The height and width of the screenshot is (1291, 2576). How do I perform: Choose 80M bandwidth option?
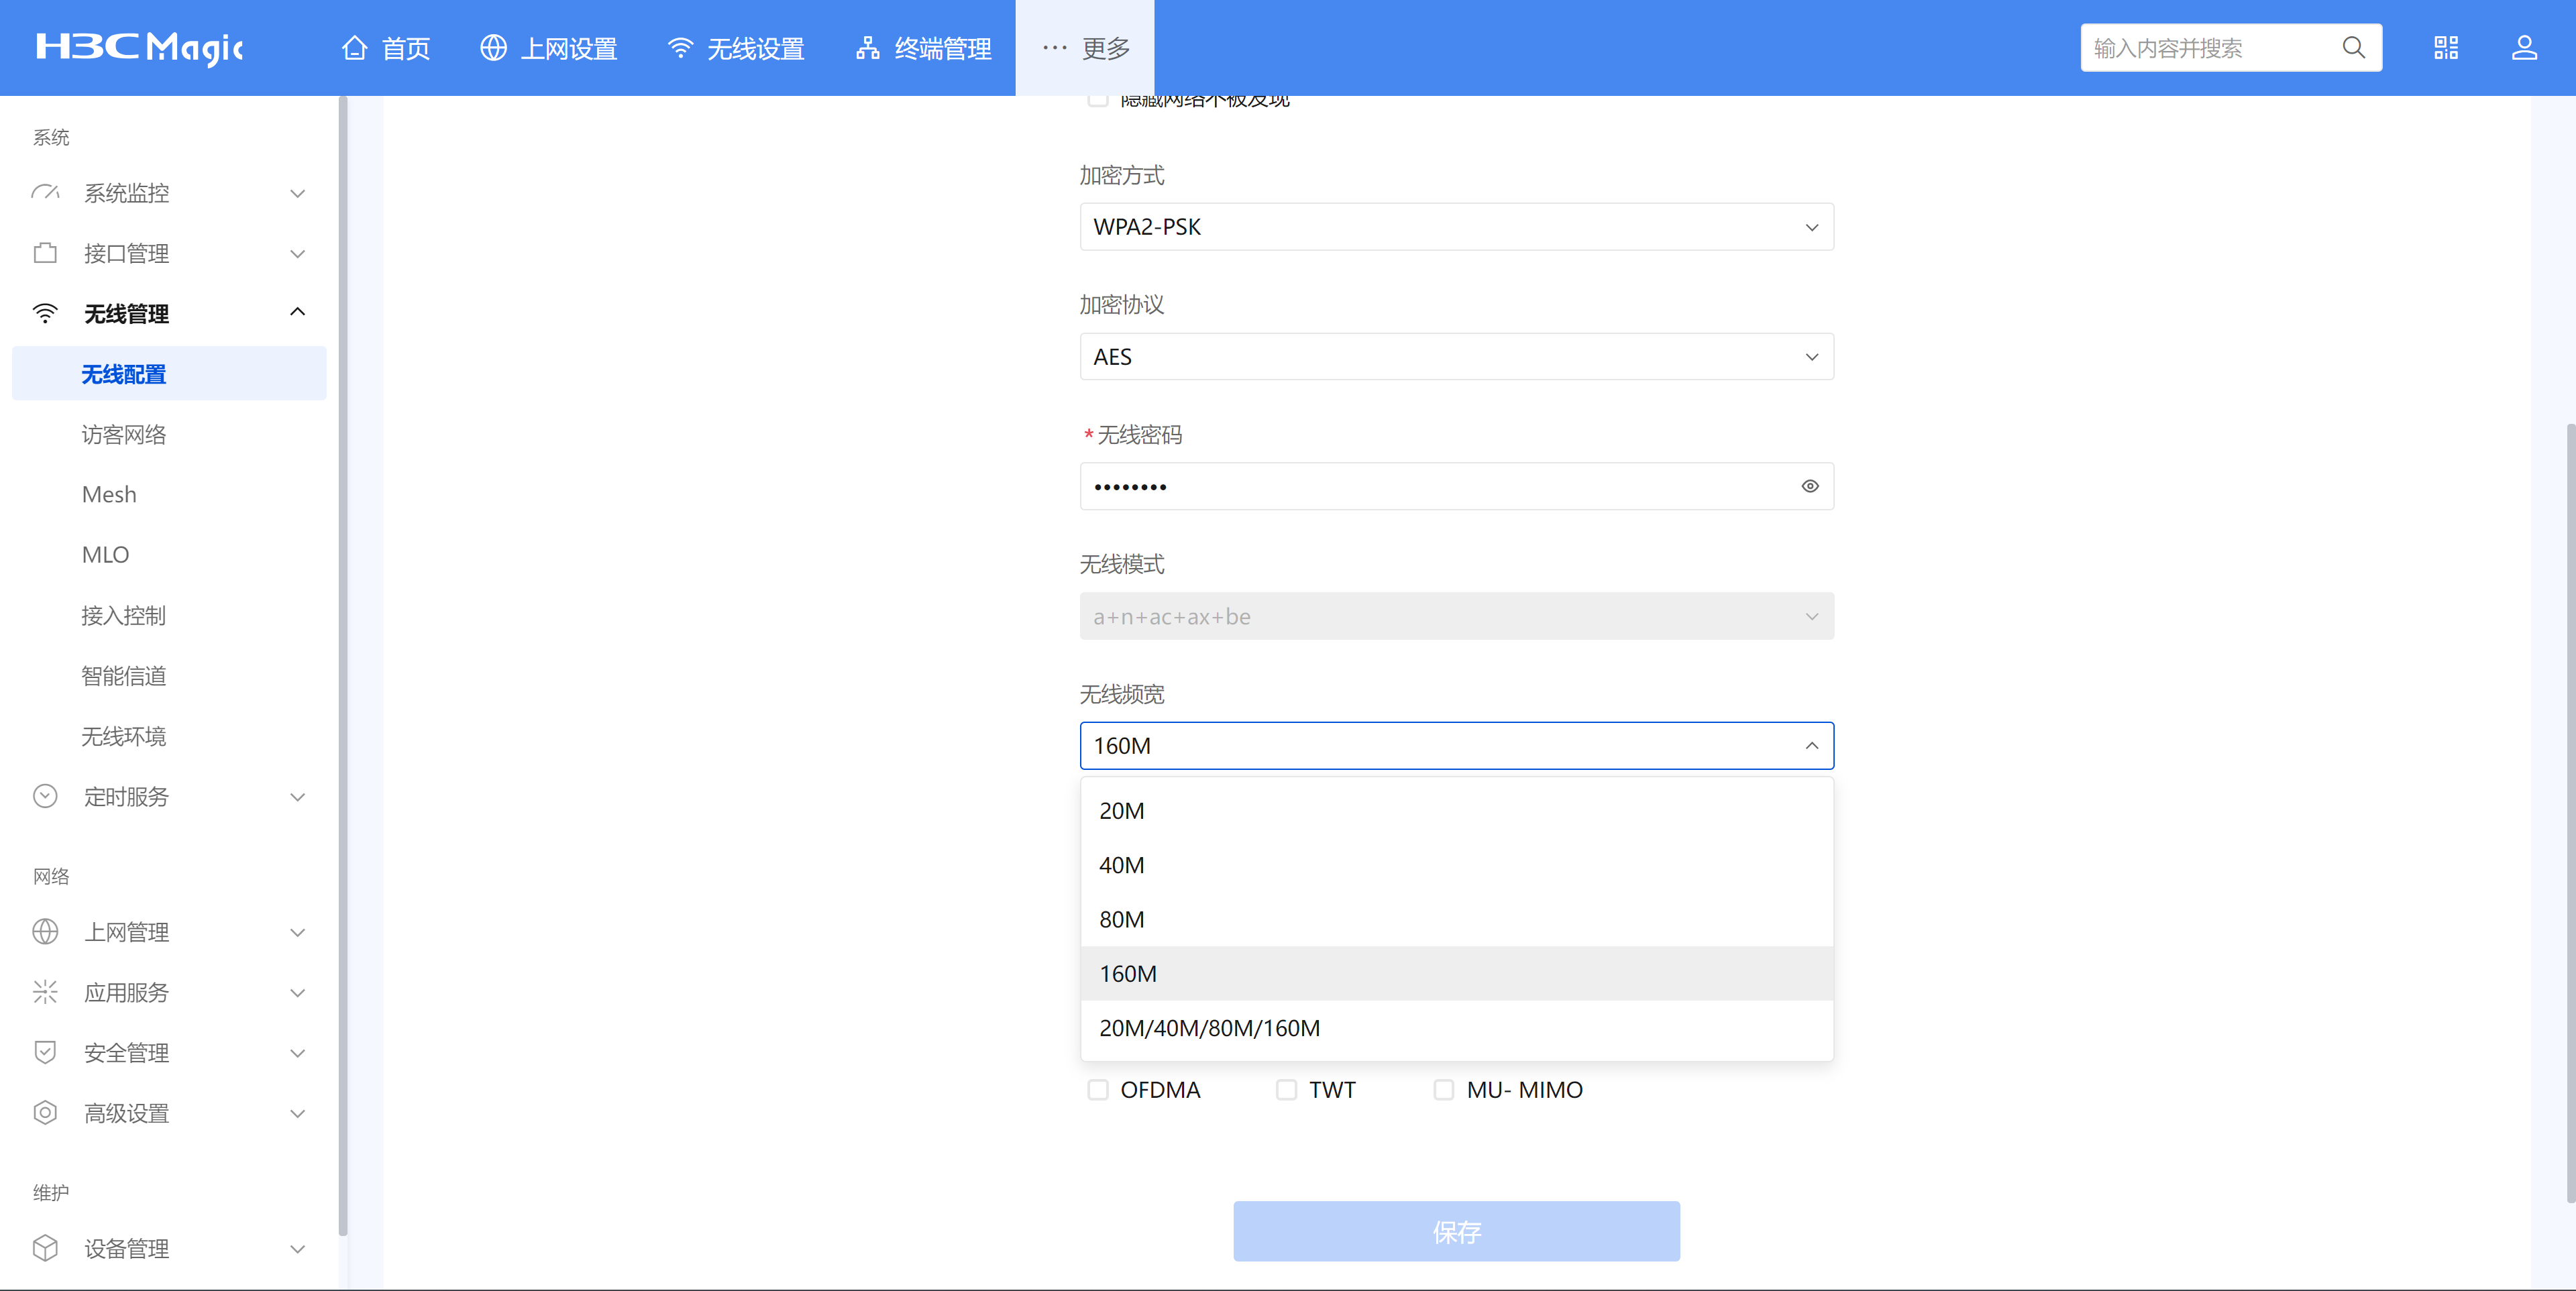pos(1456,919)
